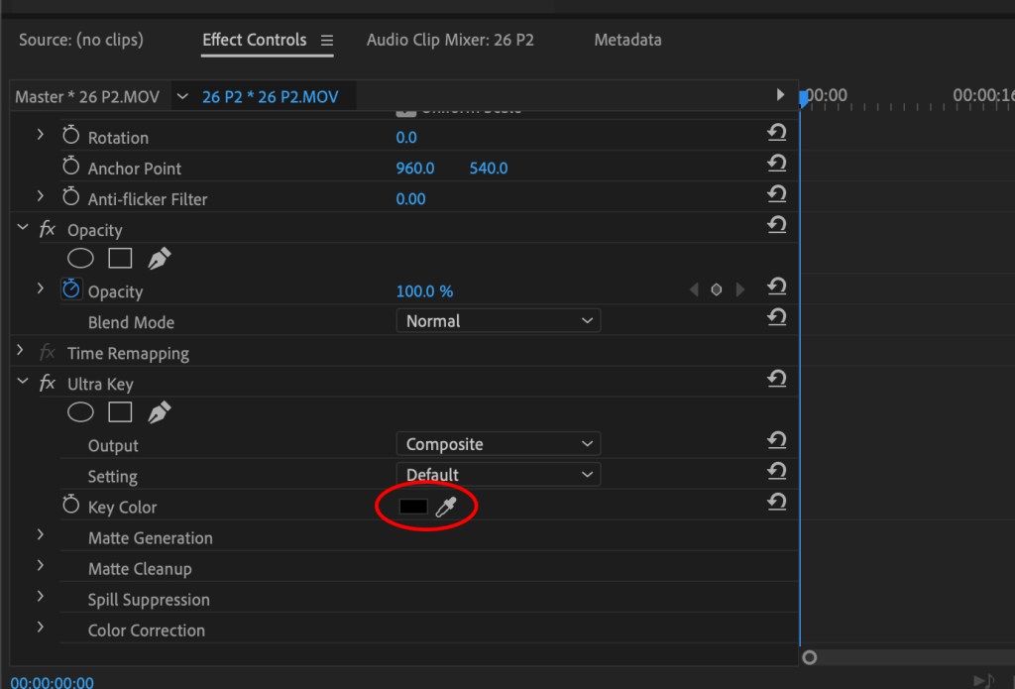Open the Blend Mode dropdown

coord(498,320)
